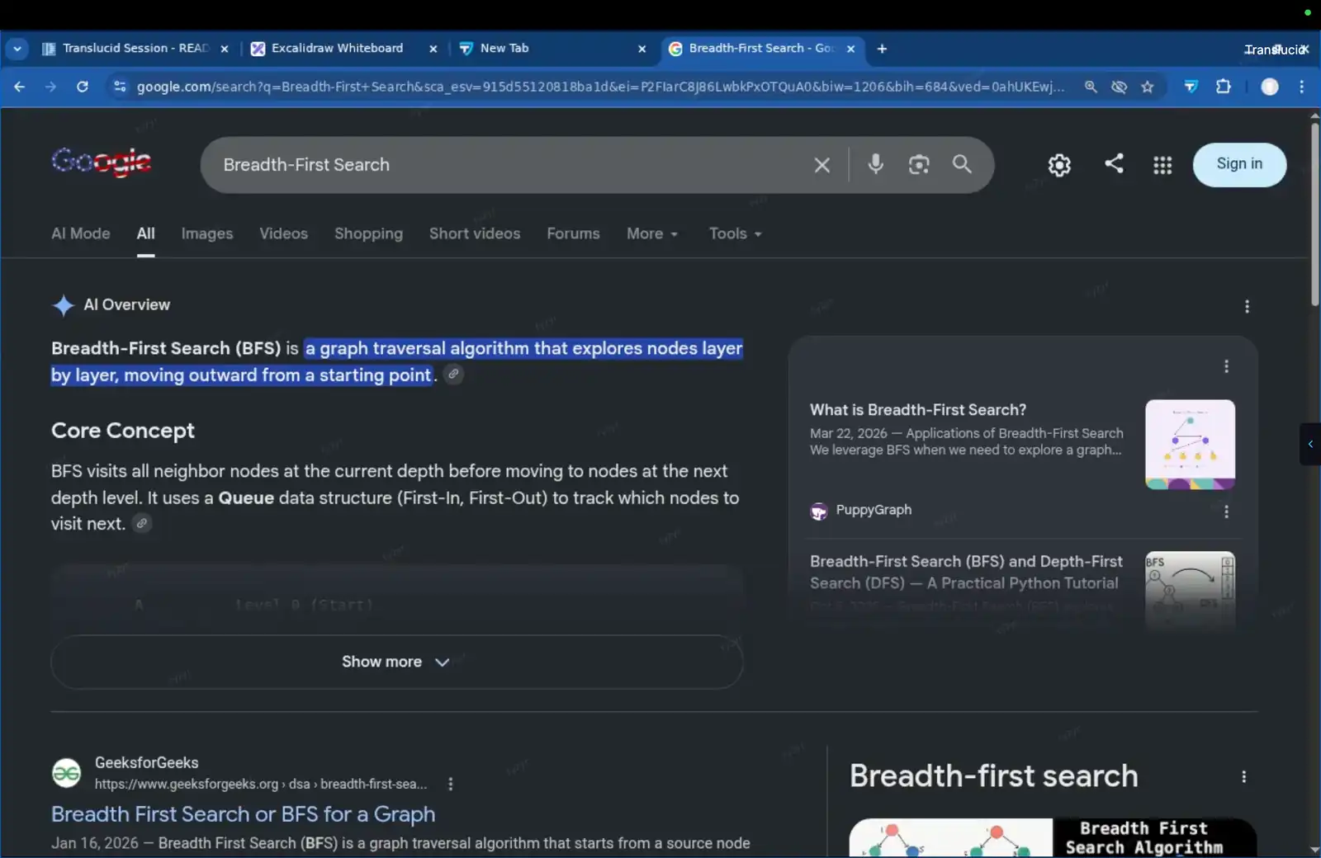Image resolution: width=1321 pixels, height=858 pixels.
Task: Open a new tab with the plus button
Action: pyautogui.click(x=882, y=49)
